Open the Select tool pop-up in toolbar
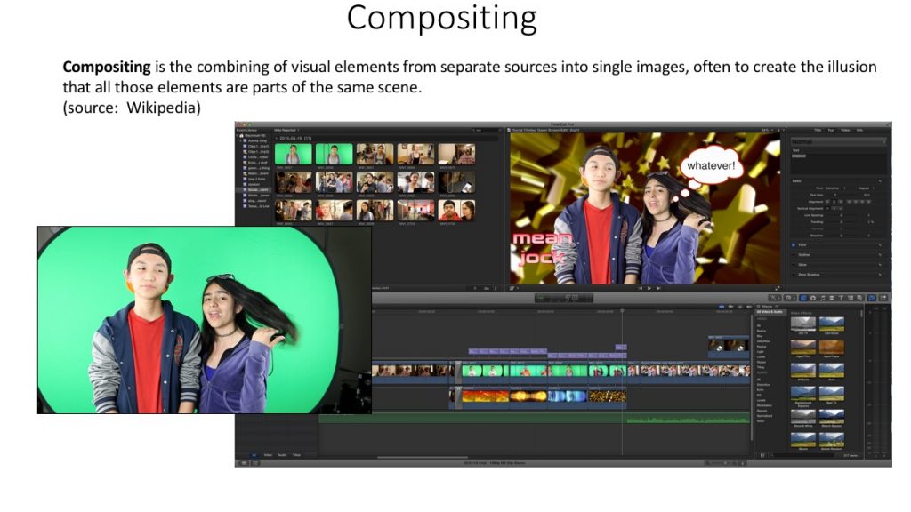 click(775, 298)
